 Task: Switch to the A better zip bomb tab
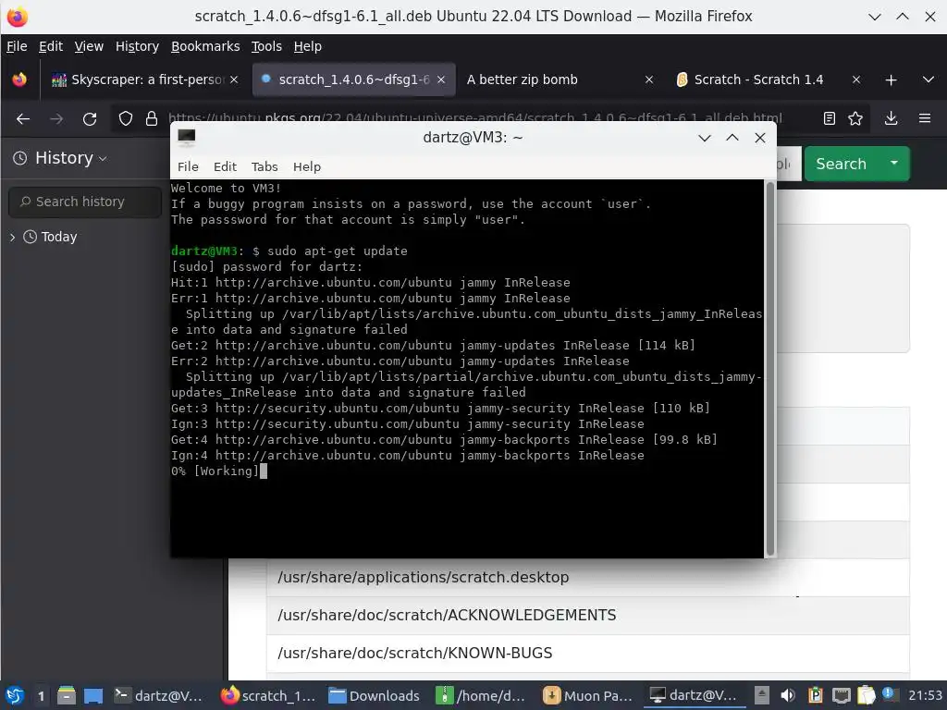[559, 80]
